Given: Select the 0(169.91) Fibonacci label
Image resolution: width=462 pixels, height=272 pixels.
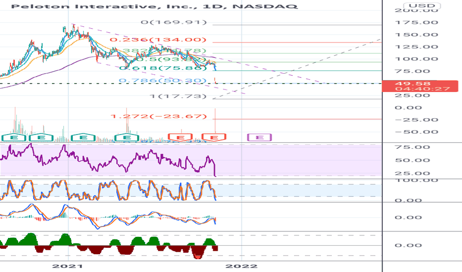Looking at the screenshot, I should pos(174,22).
